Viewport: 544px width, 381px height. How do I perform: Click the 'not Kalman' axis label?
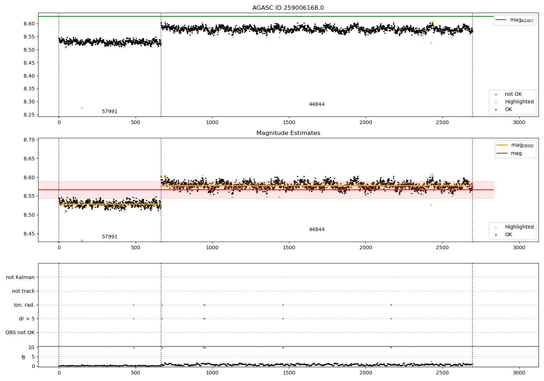(x=20, y=278)
